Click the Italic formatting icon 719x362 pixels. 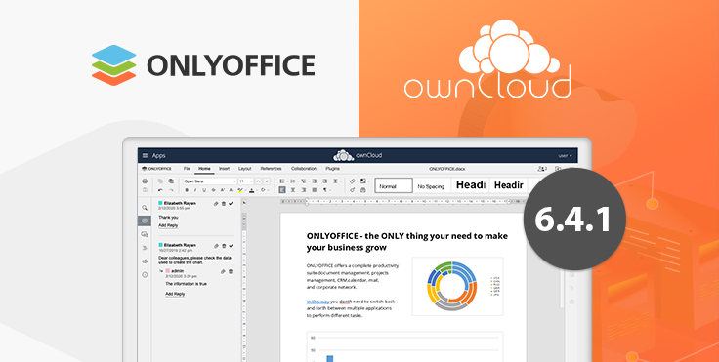(195, 190)
